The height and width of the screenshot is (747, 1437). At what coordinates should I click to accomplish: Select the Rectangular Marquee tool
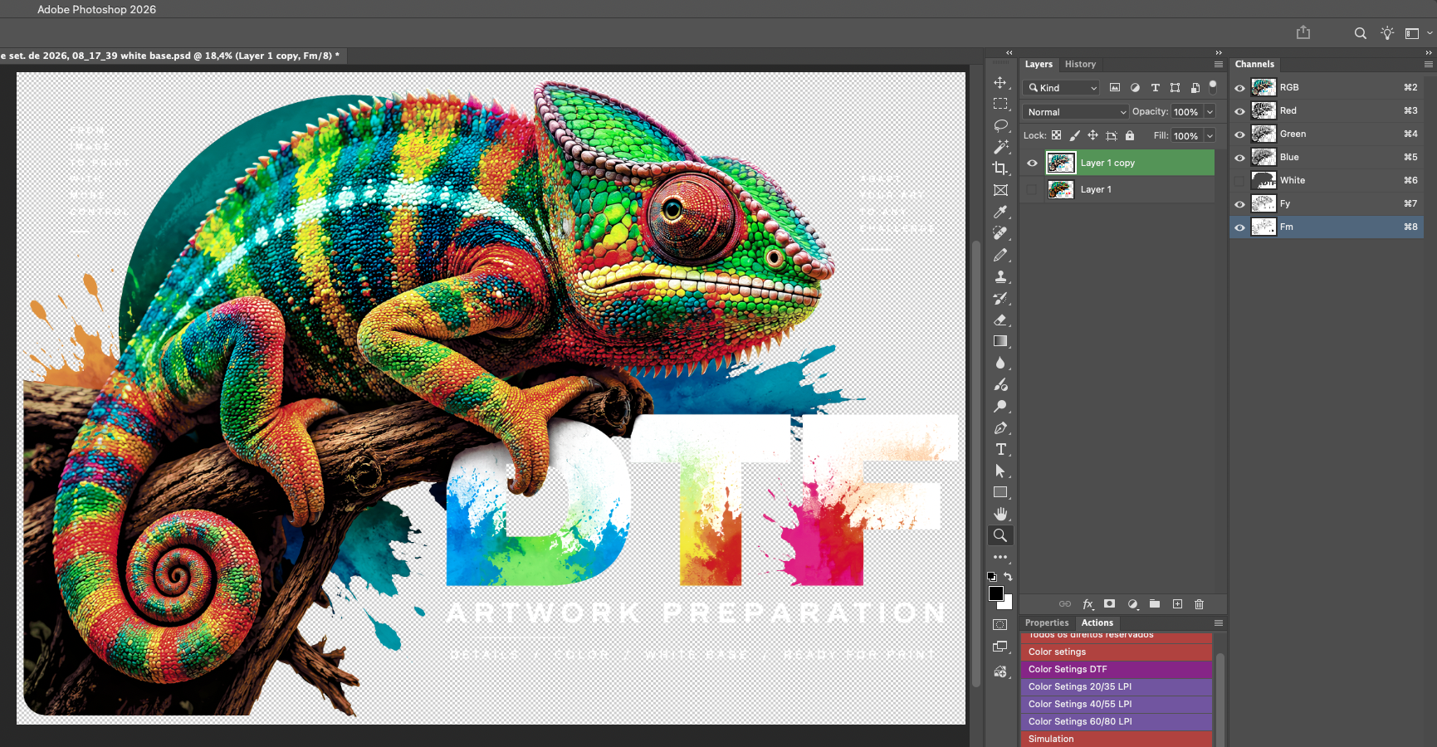[x=1000, y=104]
